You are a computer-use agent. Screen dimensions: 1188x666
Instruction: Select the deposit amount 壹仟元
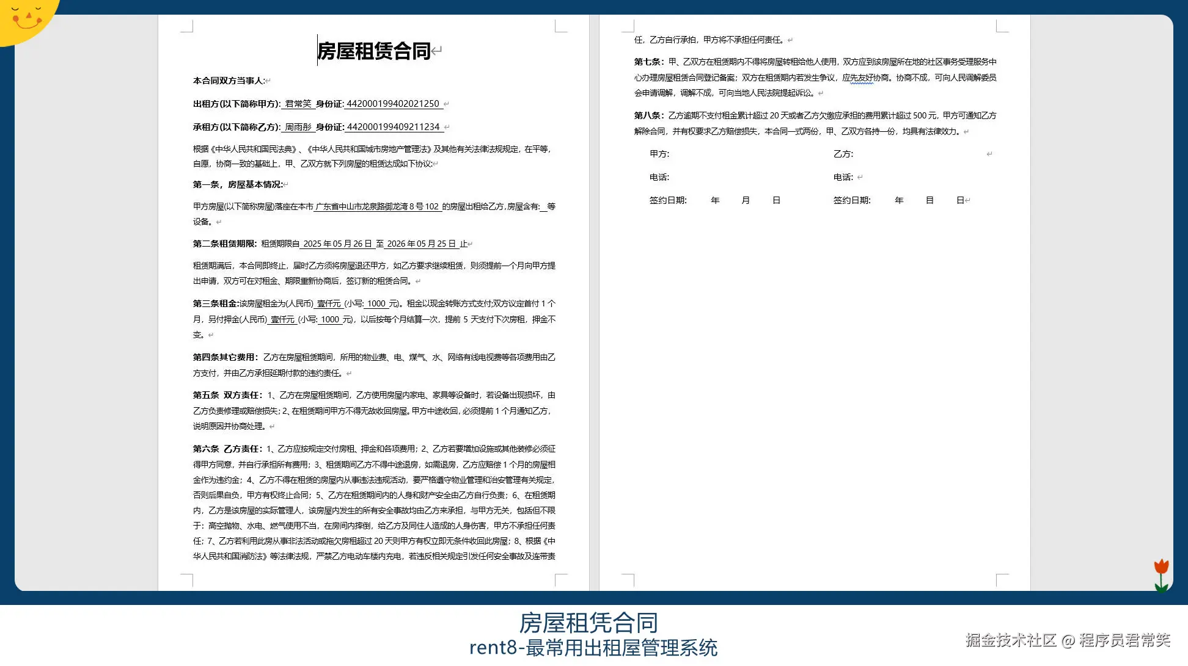pyautogui.click(x=283, y=319)
